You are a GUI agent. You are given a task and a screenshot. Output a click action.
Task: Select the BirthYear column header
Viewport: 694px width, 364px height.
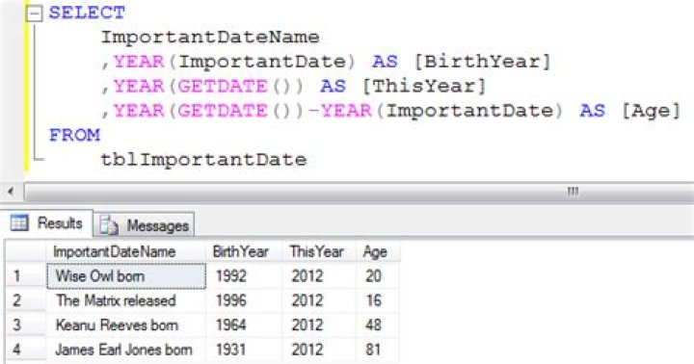[x=244, y=251]
